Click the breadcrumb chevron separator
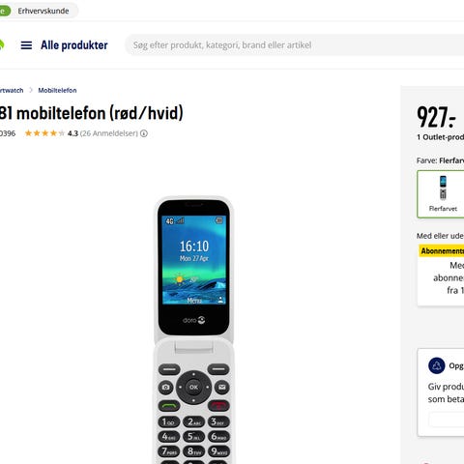Viewport: 464px width, 464px height. (x=31, y=90)
